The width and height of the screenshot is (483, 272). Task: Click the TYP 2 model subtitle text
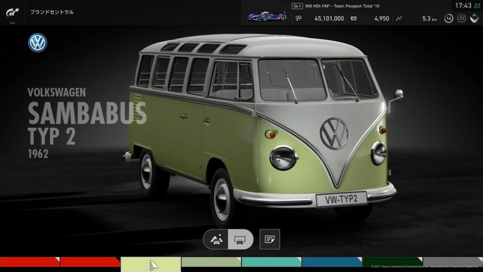click(51, 136)
